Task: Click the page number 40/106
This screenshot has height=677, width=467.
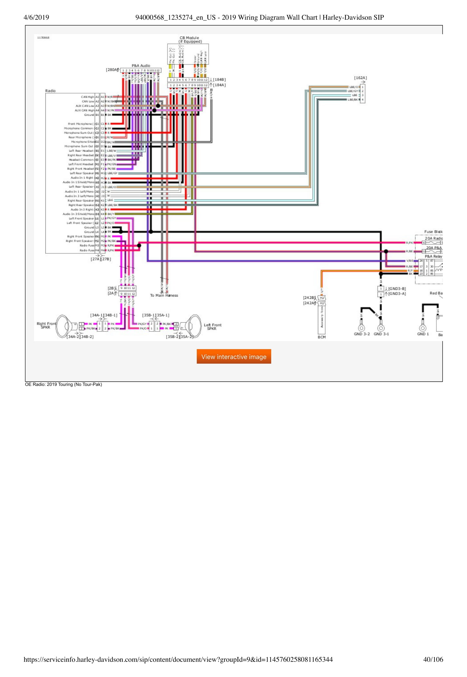Action: [x=433, y=660]
